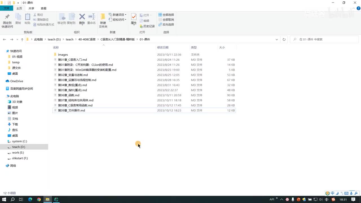This screenshot has height=203, width=361.
Task: Open Task View on the taskbar
Action: [21, 199]
